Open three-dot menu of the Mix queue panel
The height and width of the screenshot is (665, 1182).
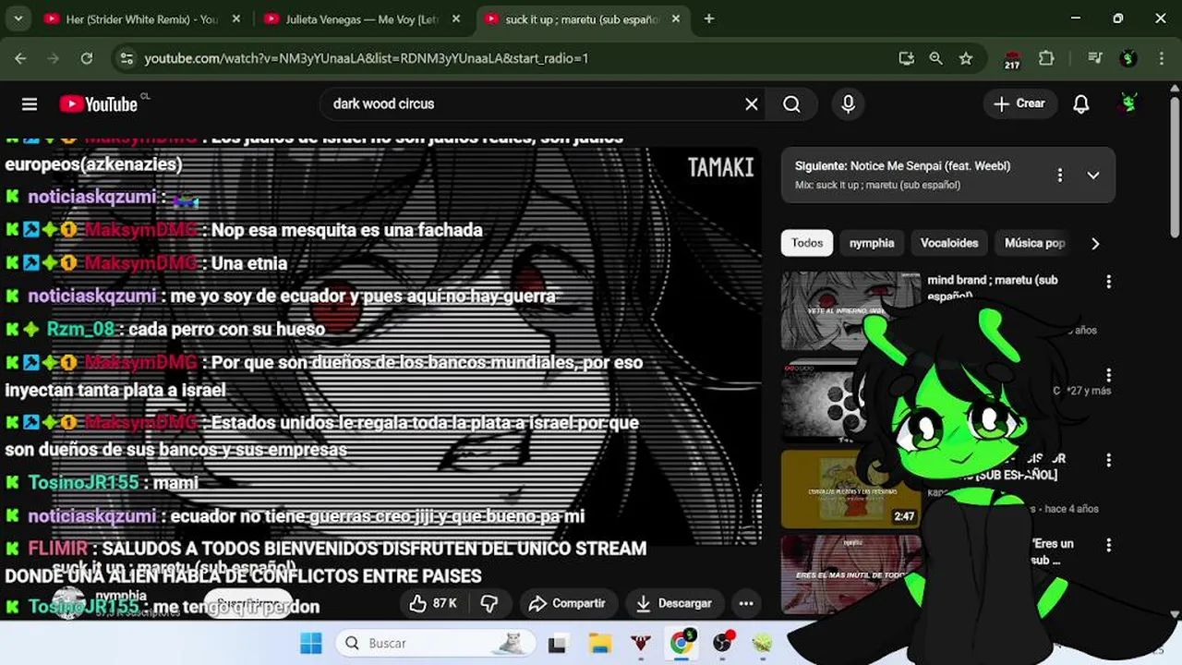tap(1060, 175)
